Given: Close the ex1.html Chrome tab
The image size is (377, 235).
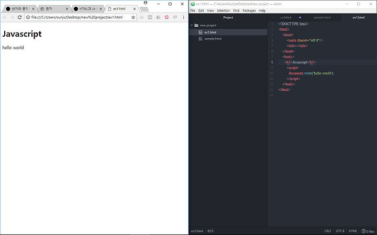Looking at the screenshot, I should (x=135, y=9).
